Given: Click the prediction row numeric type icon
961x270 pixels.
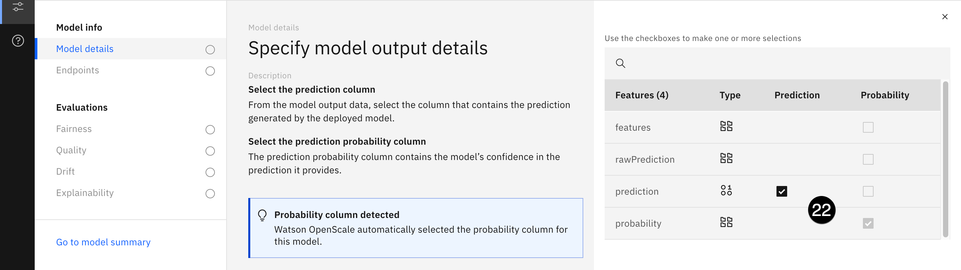Looking at the screenshot, I should coord(726,191).
